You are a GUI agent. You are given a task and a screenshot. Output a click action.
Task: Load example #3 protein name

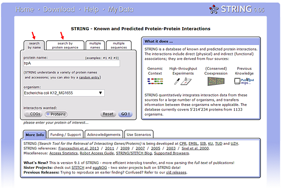(115, 58)
